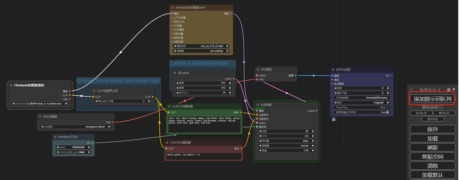Click 显示历史 button
This screenshot has height=180, width=459.
[x=432, y=119]
